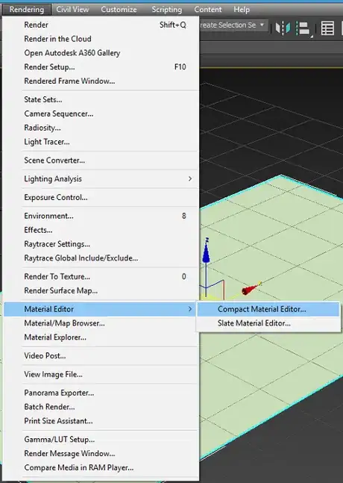Select Radiosity menu entry

point(101,128)
